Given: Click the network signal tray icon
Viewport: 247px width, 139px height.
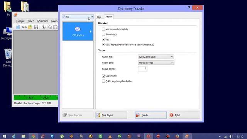Looking at the screenshot, I should click(x=225, y=136).
